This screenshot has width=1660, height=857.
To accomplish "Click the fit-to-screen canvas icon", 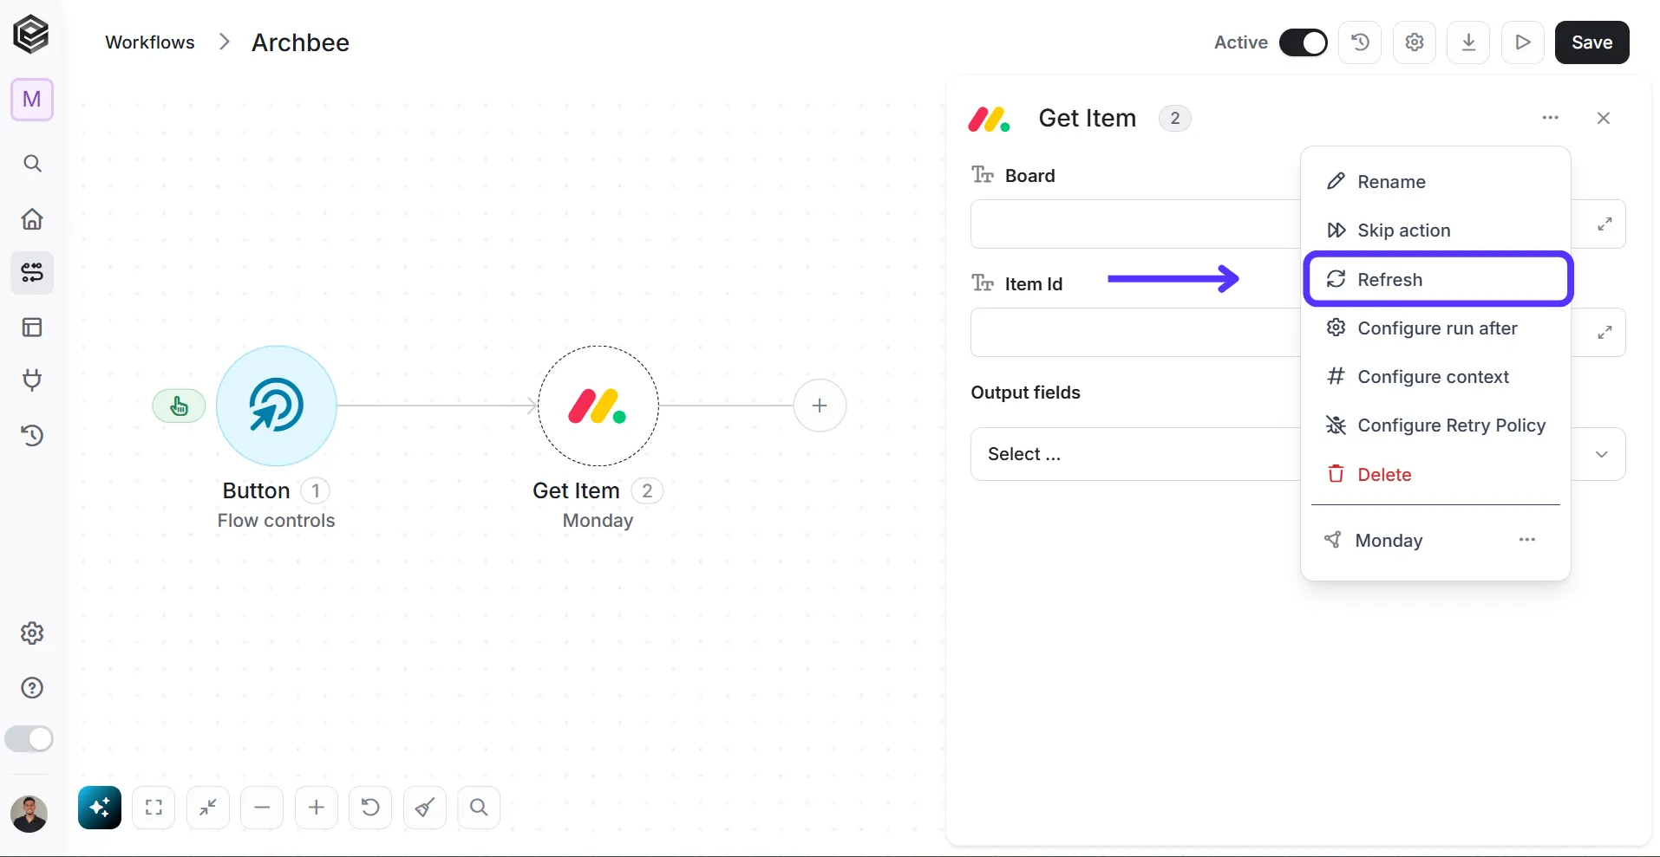I will [154, 808].
